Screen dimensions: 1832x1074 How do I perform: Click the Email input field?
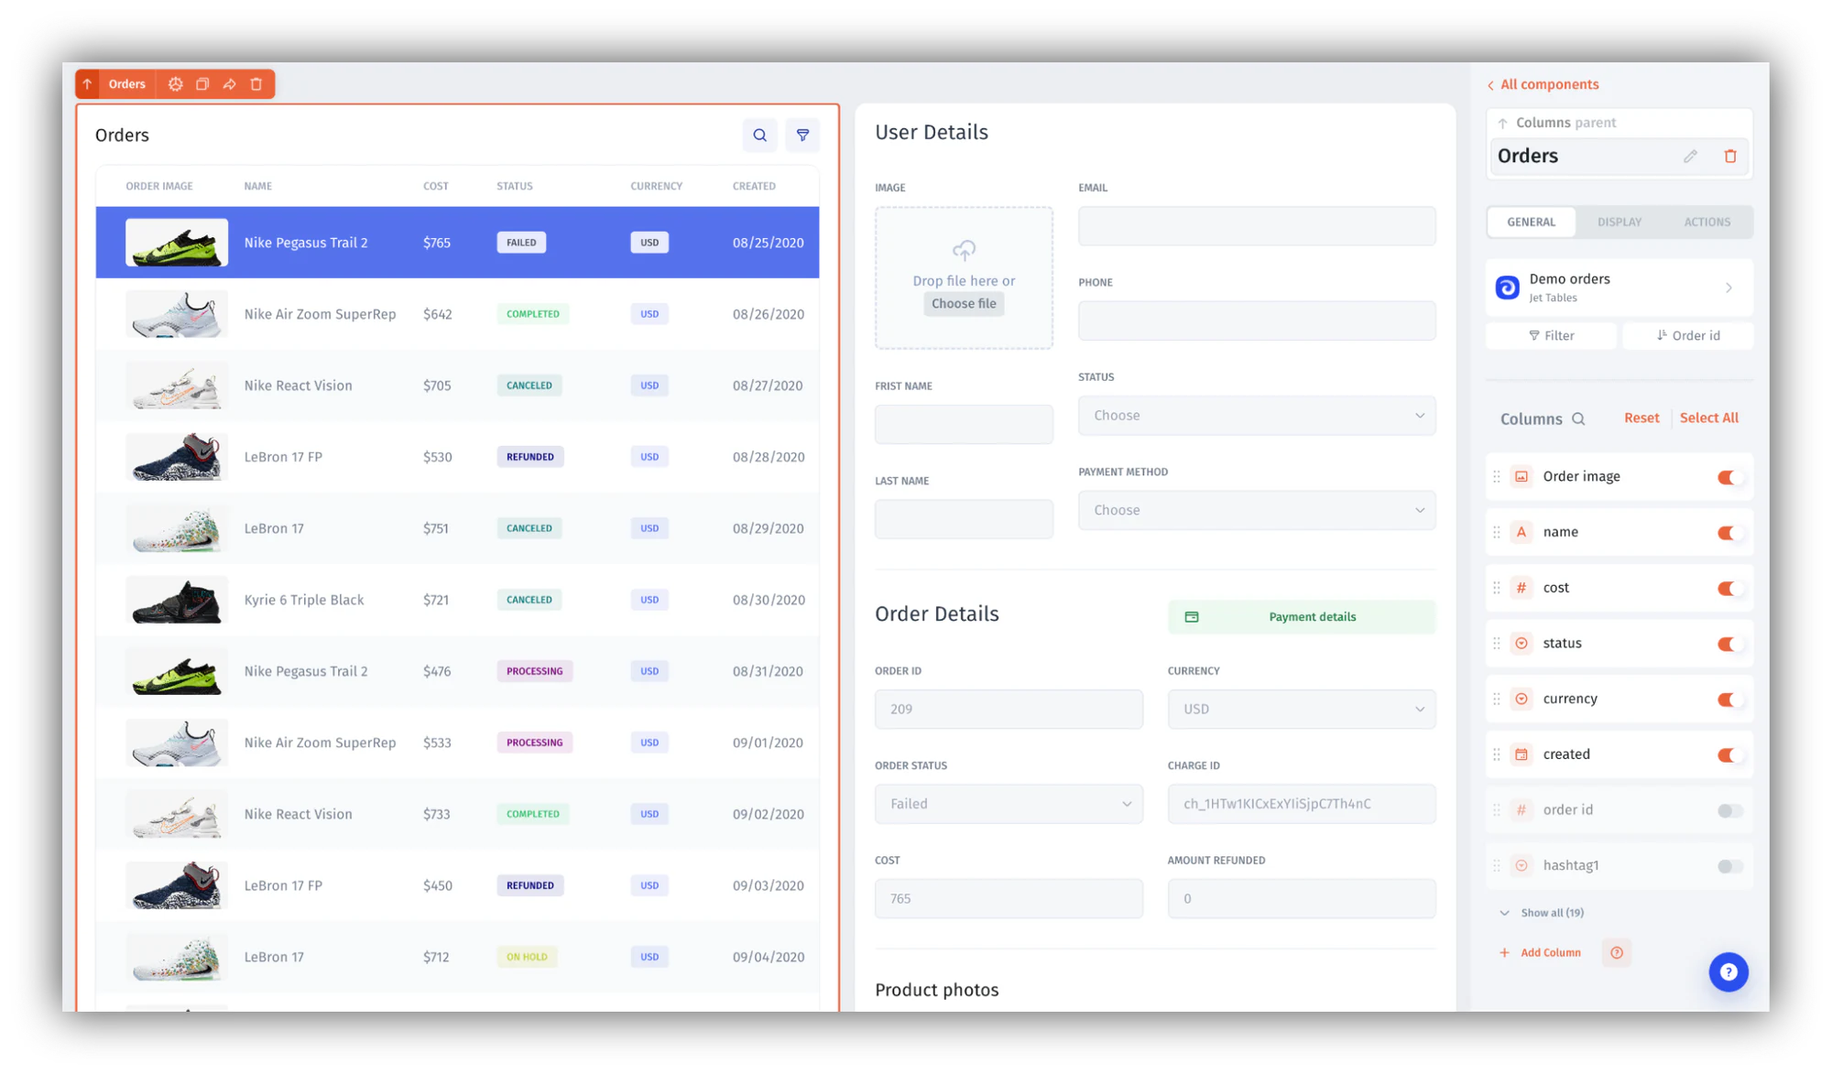[x=1257, y=226]
